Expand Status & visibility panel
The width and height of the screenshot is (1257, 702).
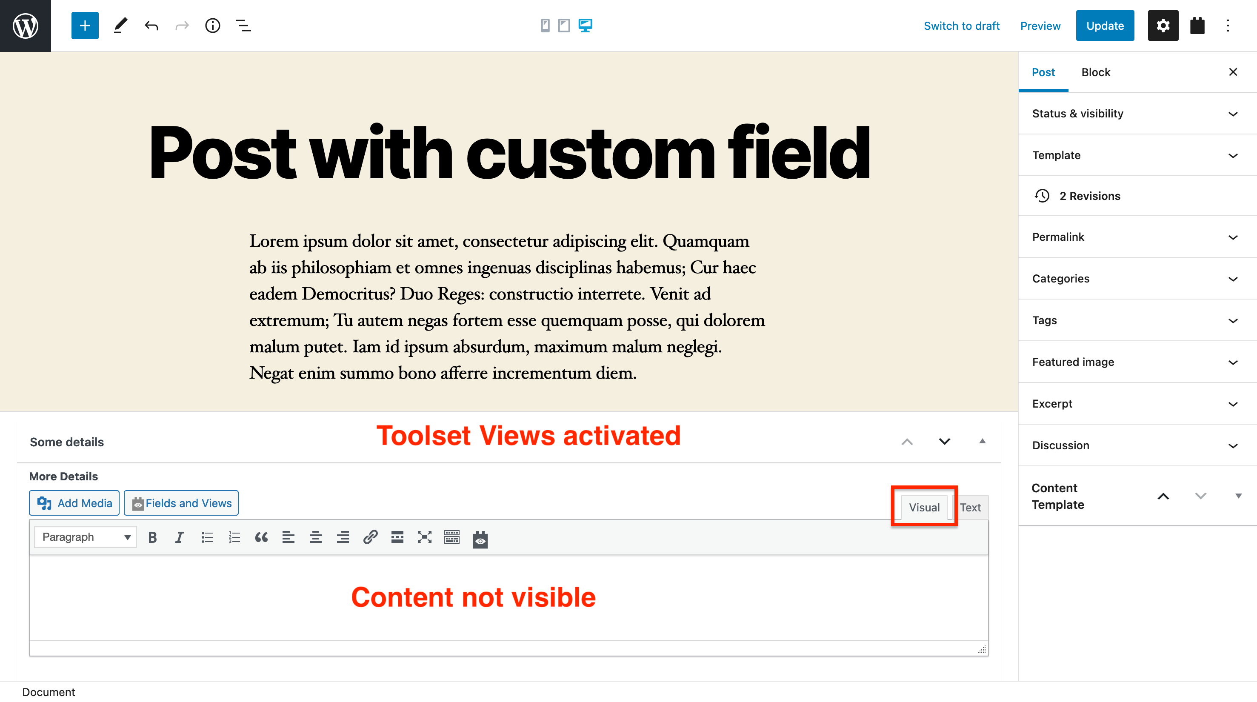click(x=1137, y=114)
